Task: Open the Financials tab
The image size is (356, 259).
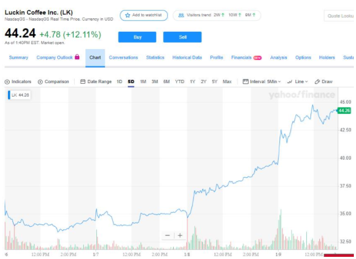Action: (241, 58)
